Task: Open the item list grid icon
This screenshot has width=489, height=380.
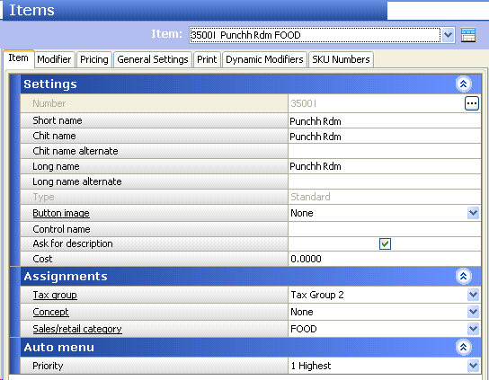Action: pyautogui.click(x=468, y=35)
